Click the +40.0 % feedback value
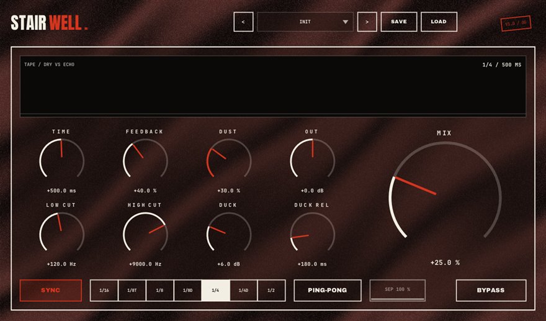This screenshot has width=546, height=321. pos(145,191)
